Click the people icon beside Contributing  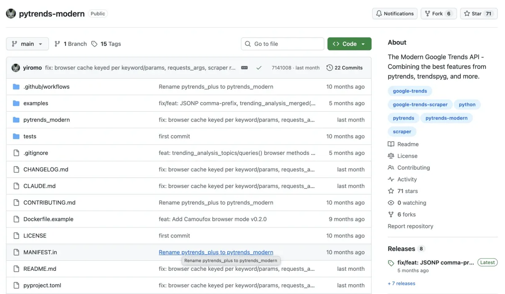(x=391, y=168)
